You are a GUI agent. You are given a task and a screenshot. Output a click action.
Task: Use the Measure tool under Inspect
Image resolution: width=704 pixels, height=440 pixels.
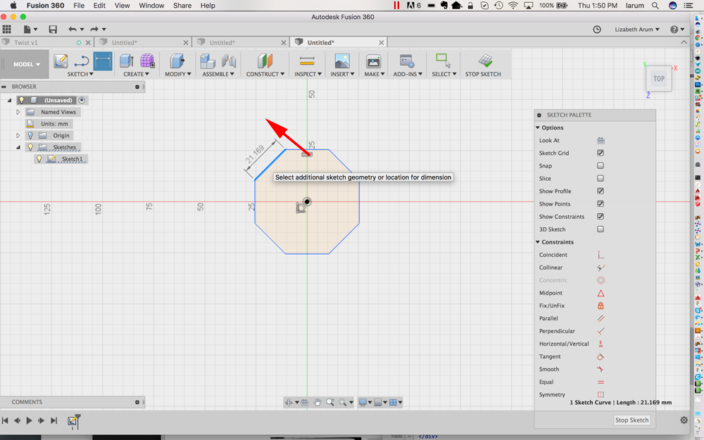(307, 61)
